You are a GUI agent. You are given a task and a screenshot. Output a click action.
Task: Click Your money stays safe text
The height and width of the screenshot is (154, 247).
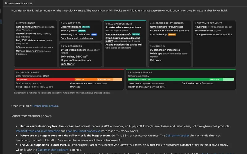tap(118, 34)
